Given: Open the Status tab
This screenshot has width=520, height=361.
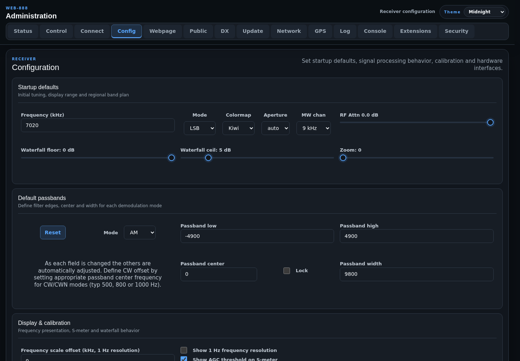Looking at the screenshot, I should pyautogui.click(x=23, y=31).
